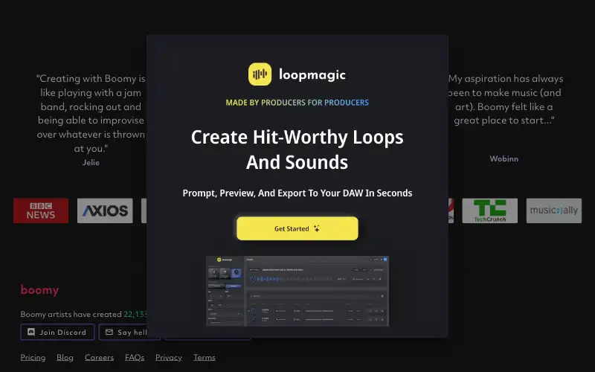This screenshot has width=595, height=372.
Task: Open the TechCrunch logo
Action: [490, 211]
